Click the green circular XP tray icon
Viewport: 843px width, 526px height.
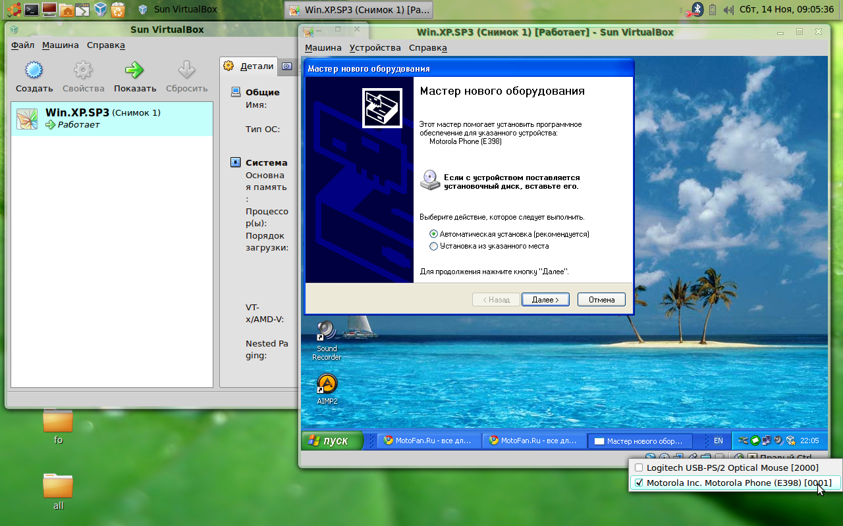755,441
